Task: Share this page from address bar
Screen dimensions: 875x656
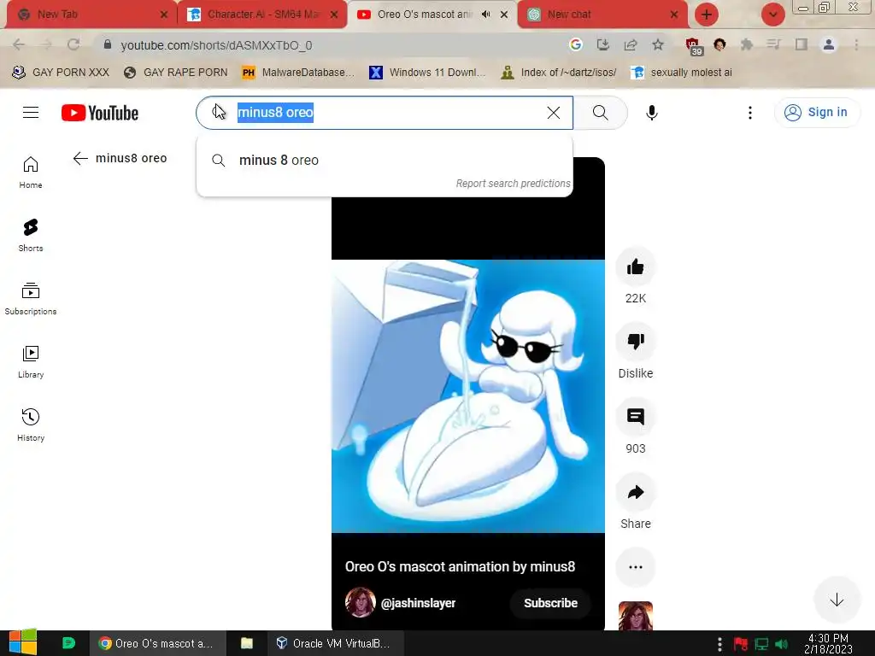Action: click(631, 44)
